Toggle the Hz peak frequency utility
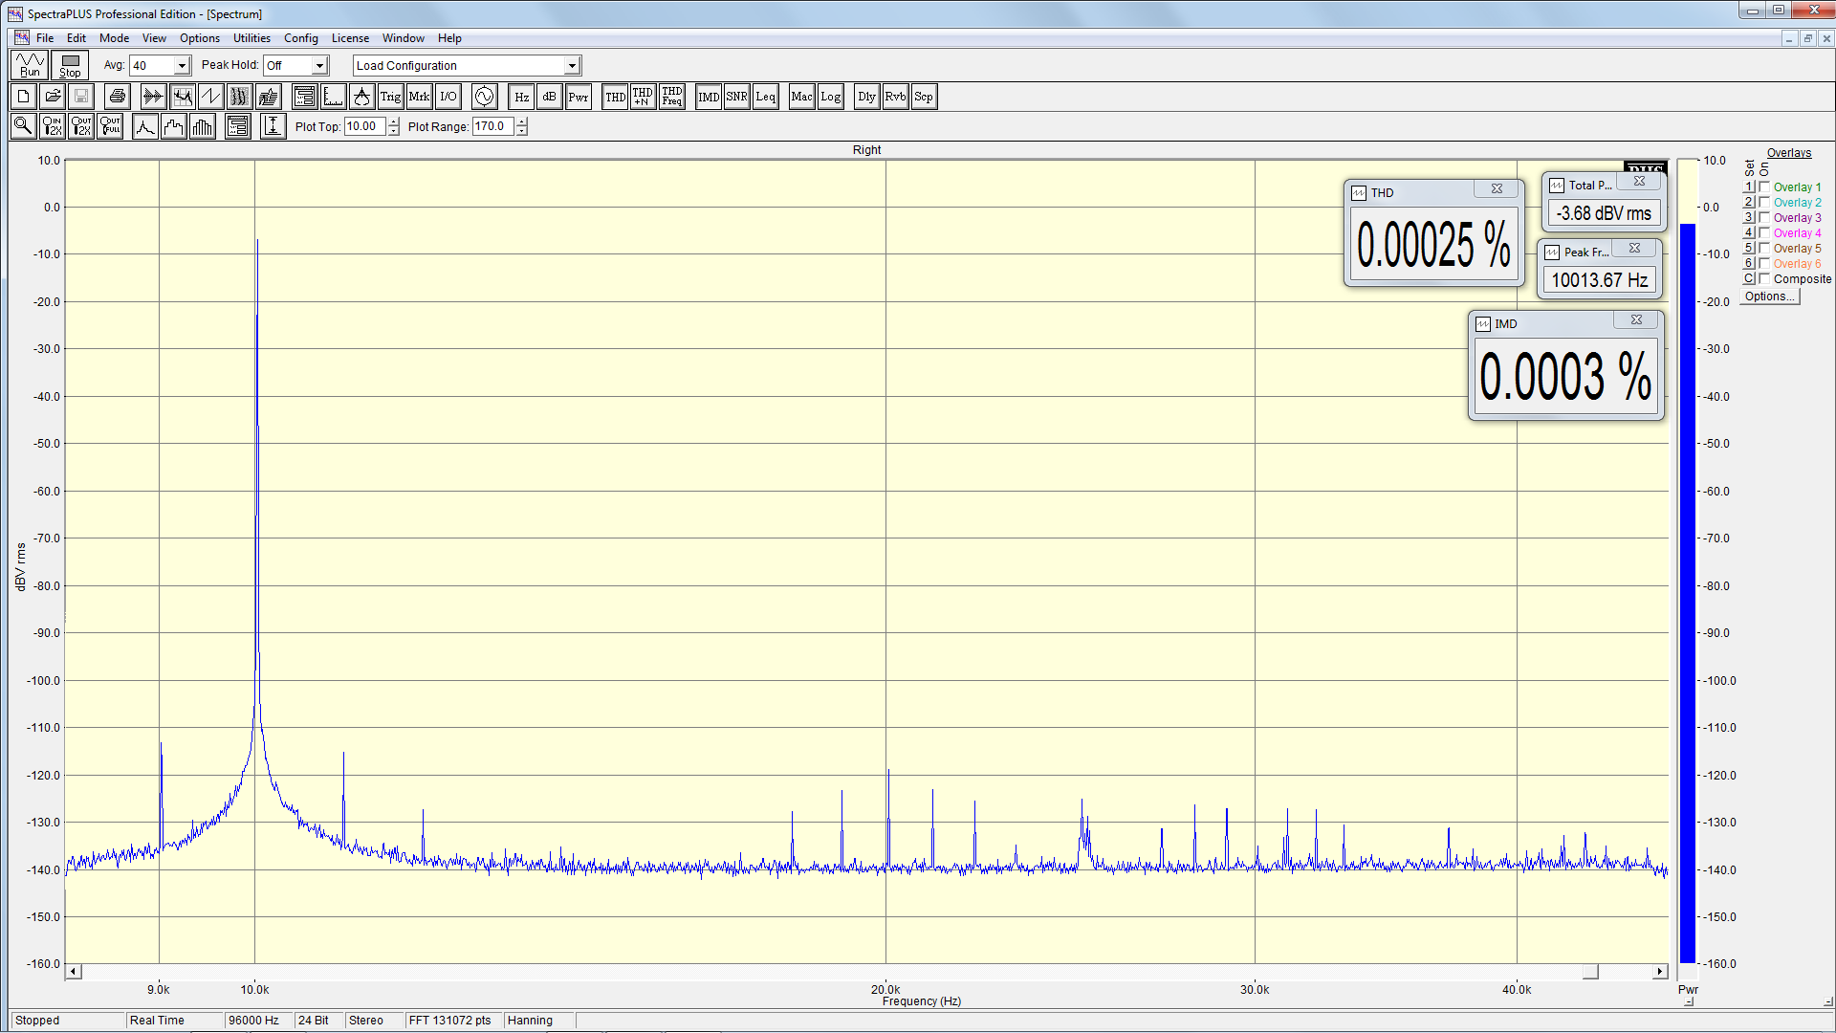Screen dimensions: 1836x1033 [x=521, y=97]
